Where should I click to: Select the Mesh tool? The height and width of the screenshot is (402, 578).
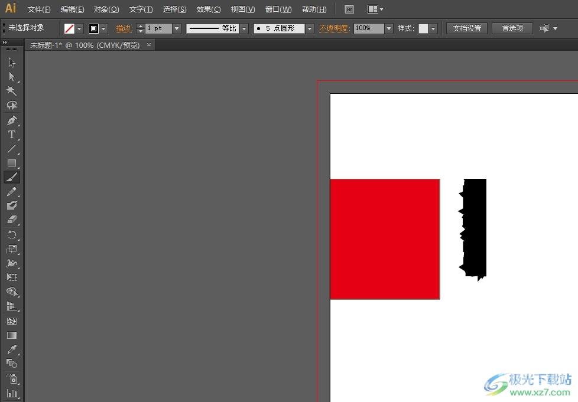[x=12, y=321]
